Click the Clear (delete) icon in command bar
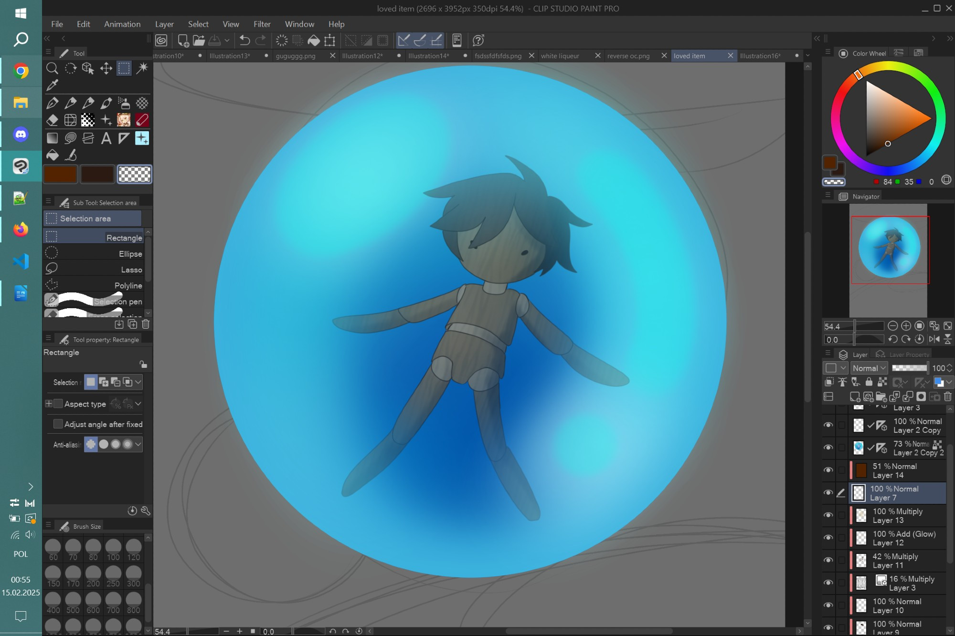 point(282,41)
